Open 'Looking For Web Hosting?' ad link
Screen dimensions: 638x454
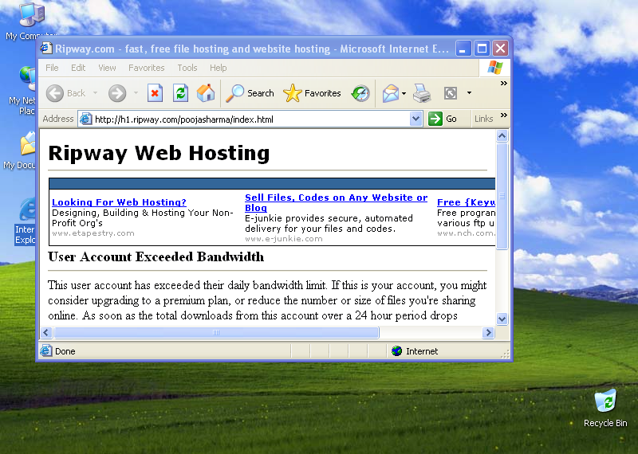[119, 202]
